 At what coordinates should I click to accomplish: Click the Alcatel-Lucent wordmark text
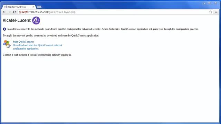coord(17,21)
